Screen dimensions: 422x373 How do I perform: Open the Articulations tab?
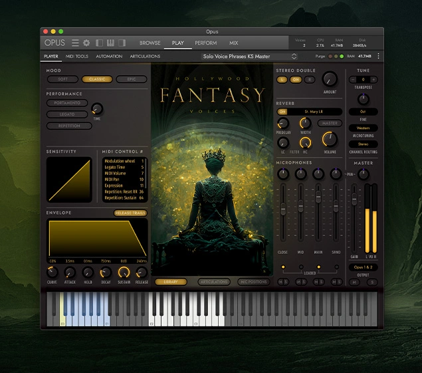[x=145, y=57]
